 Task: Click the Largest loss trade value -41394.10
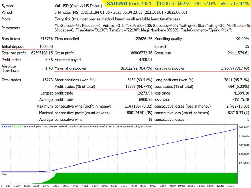click(241, 93)
